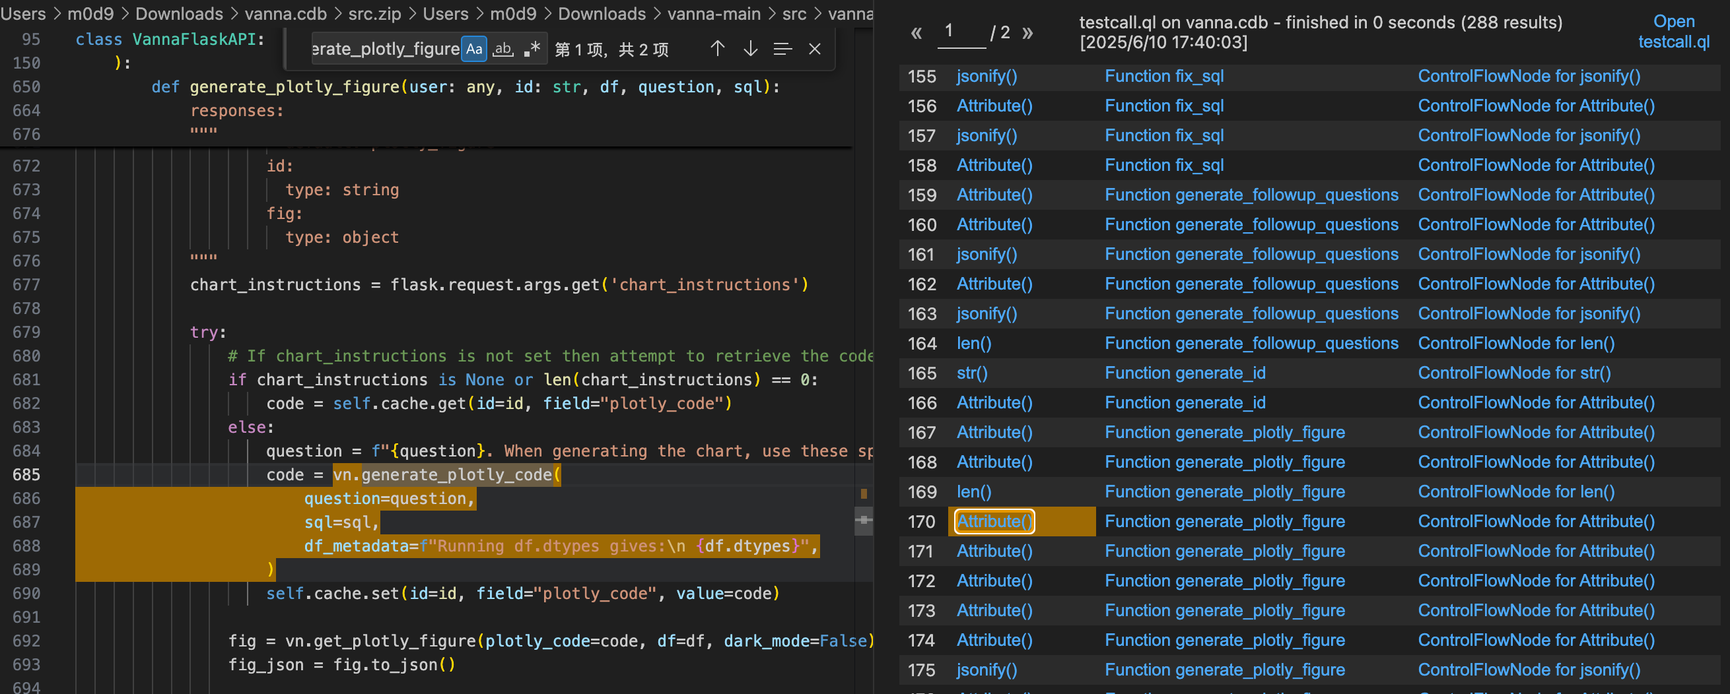Open Function generate_followup_questions in row 163

click(1251, 313)
